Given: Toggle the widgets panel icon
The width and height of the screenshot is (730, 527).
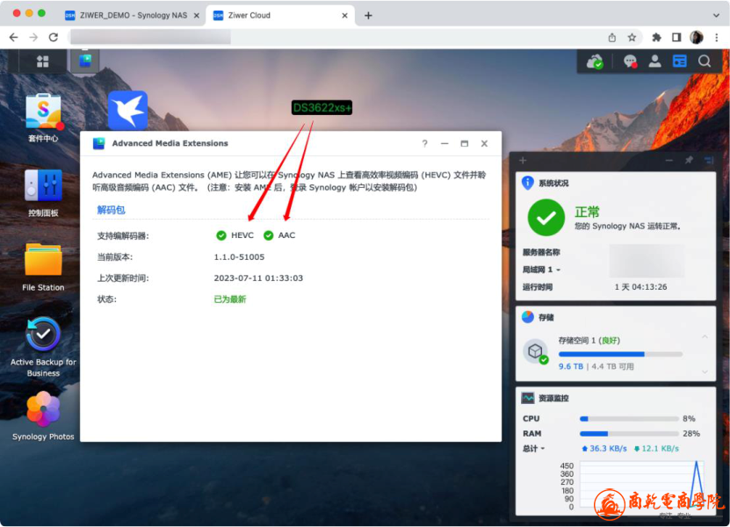Looking at the screenshot, I should pos(680,61).
